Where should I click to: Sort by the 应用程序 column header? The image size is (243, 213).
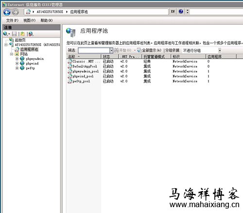tap(221, 57)
